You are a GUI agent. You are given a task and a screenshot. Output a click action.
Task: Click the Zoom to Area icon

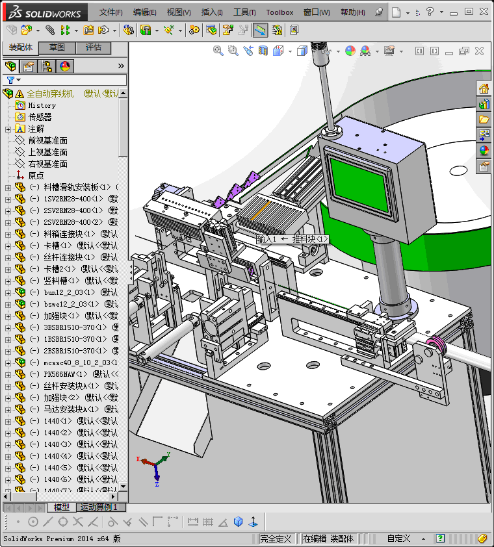(233, 51)
